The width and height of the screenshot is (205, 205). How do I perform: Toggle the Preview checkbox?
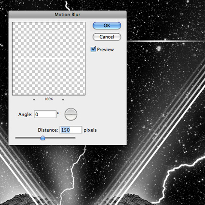point(93,49)
